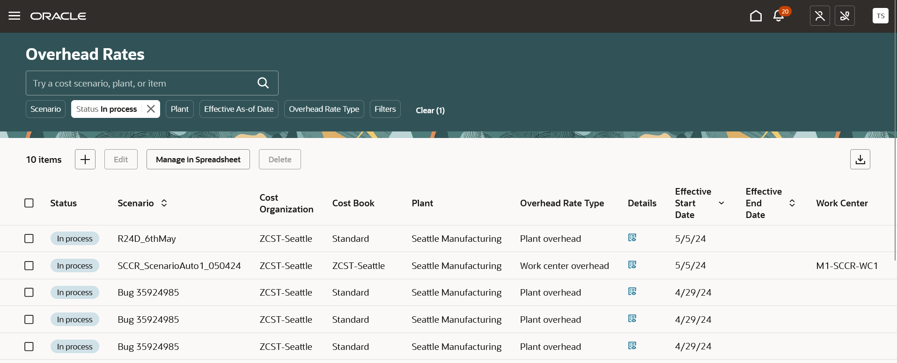
Task: Open the Overhead Rate Type filter
Action: pos(324,109)
